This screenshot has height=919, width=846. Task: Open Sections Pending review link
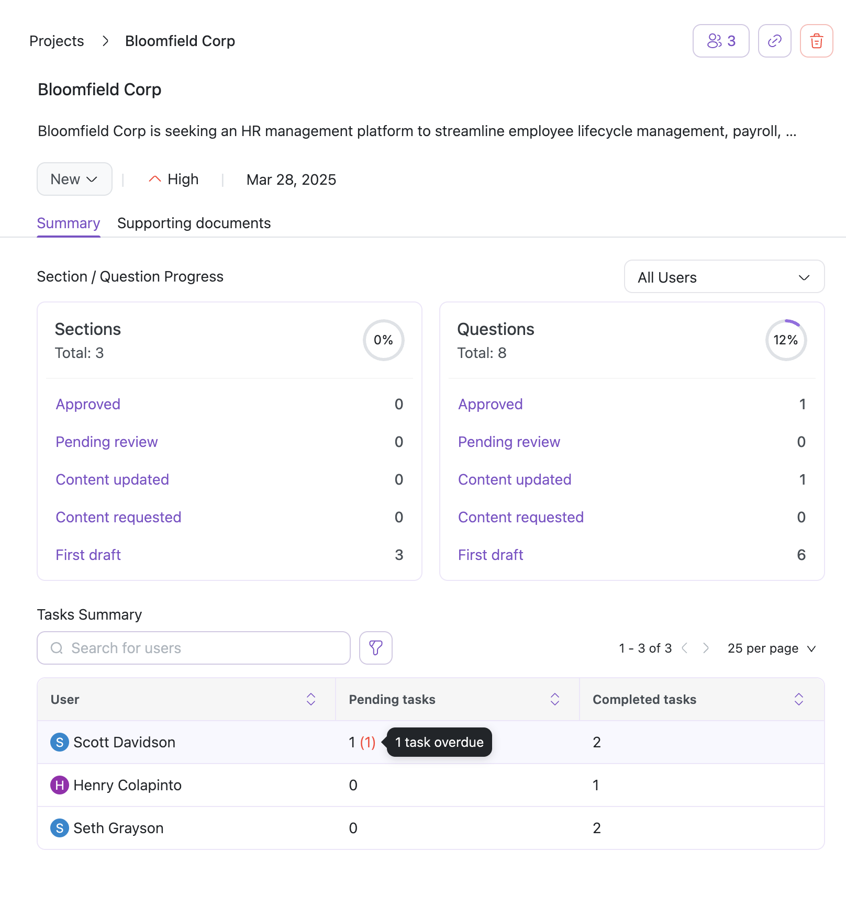106,442
